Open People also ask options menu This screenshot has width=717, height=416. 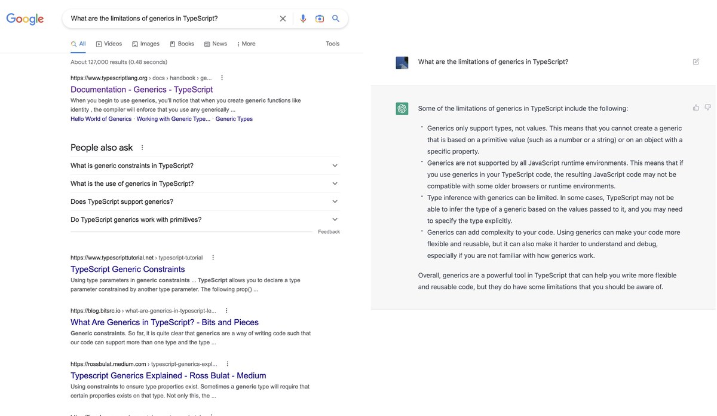point(142,148)
